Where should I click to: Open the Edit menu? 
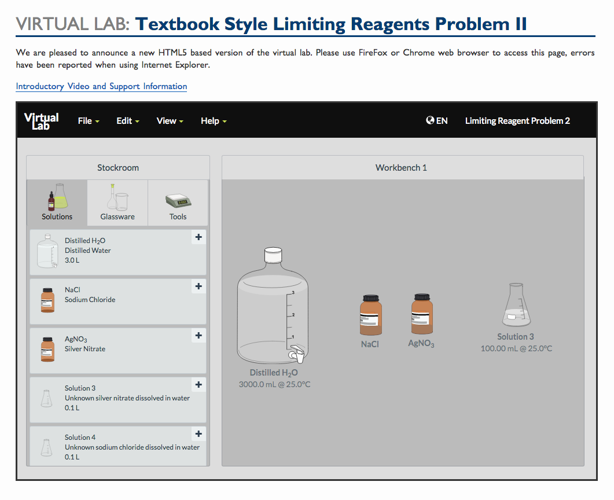[x=124, y=120]
